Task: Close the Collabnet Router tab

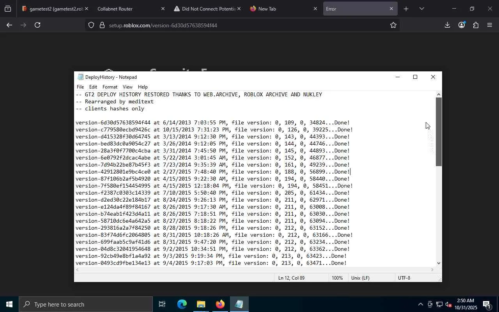Action: [x=163, y=9]
